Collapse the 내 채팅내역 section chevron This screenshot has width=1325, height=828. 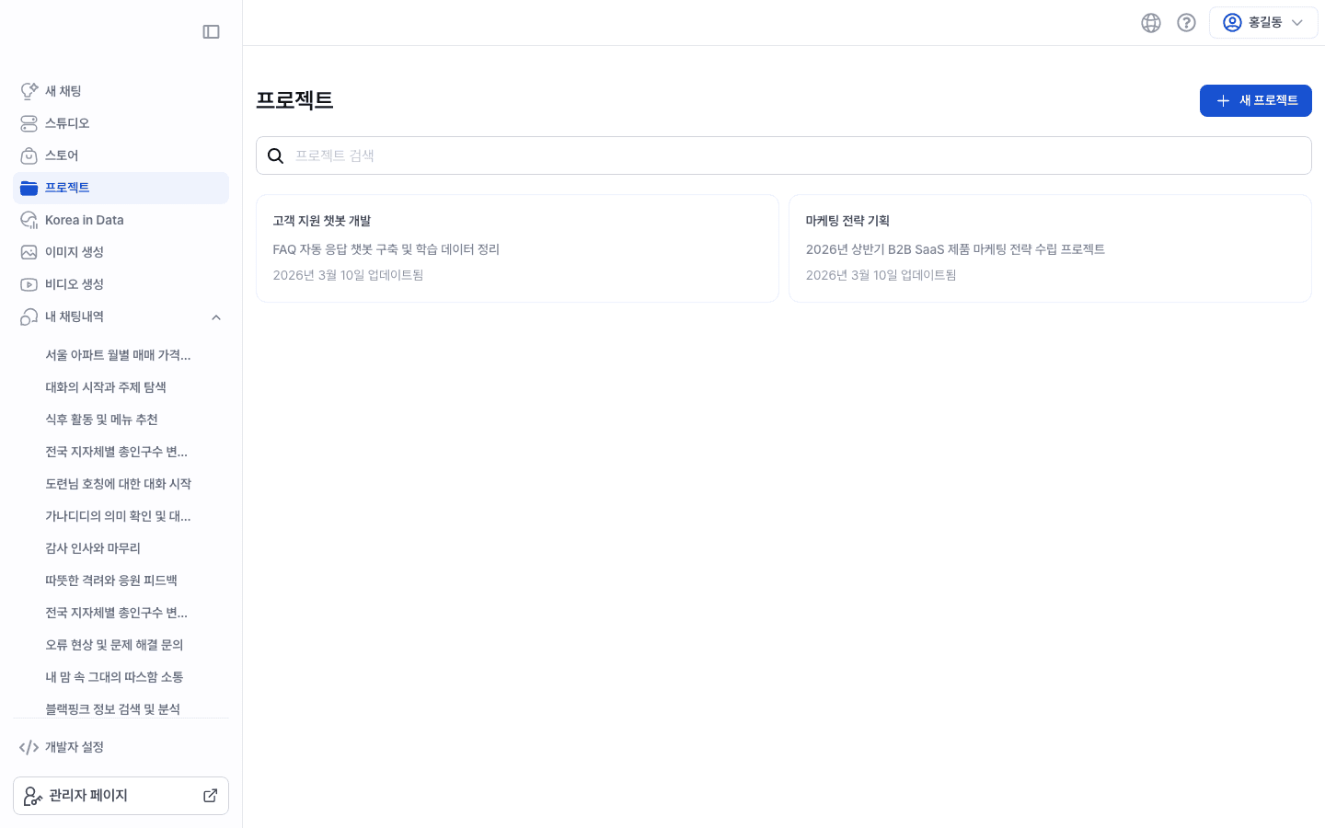pos(216,316)
